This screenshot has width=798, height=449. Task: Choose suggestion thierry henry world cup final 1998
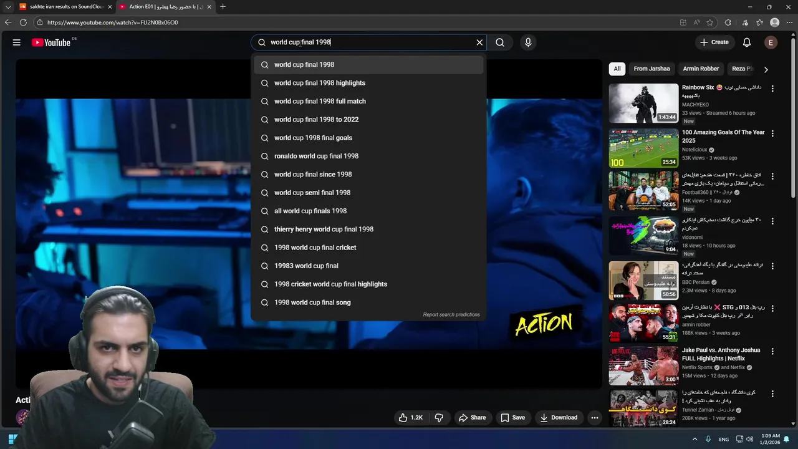coord(368,229)
